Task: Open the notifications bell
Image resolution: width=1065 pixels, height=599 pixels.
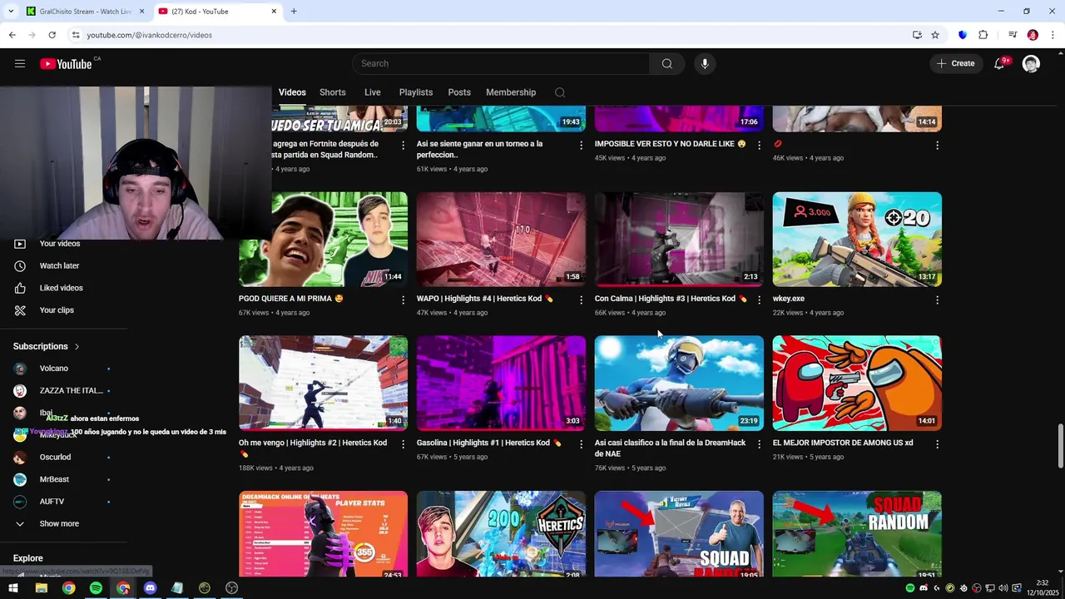Action: pyautogui.click(x=1000, y=64)
